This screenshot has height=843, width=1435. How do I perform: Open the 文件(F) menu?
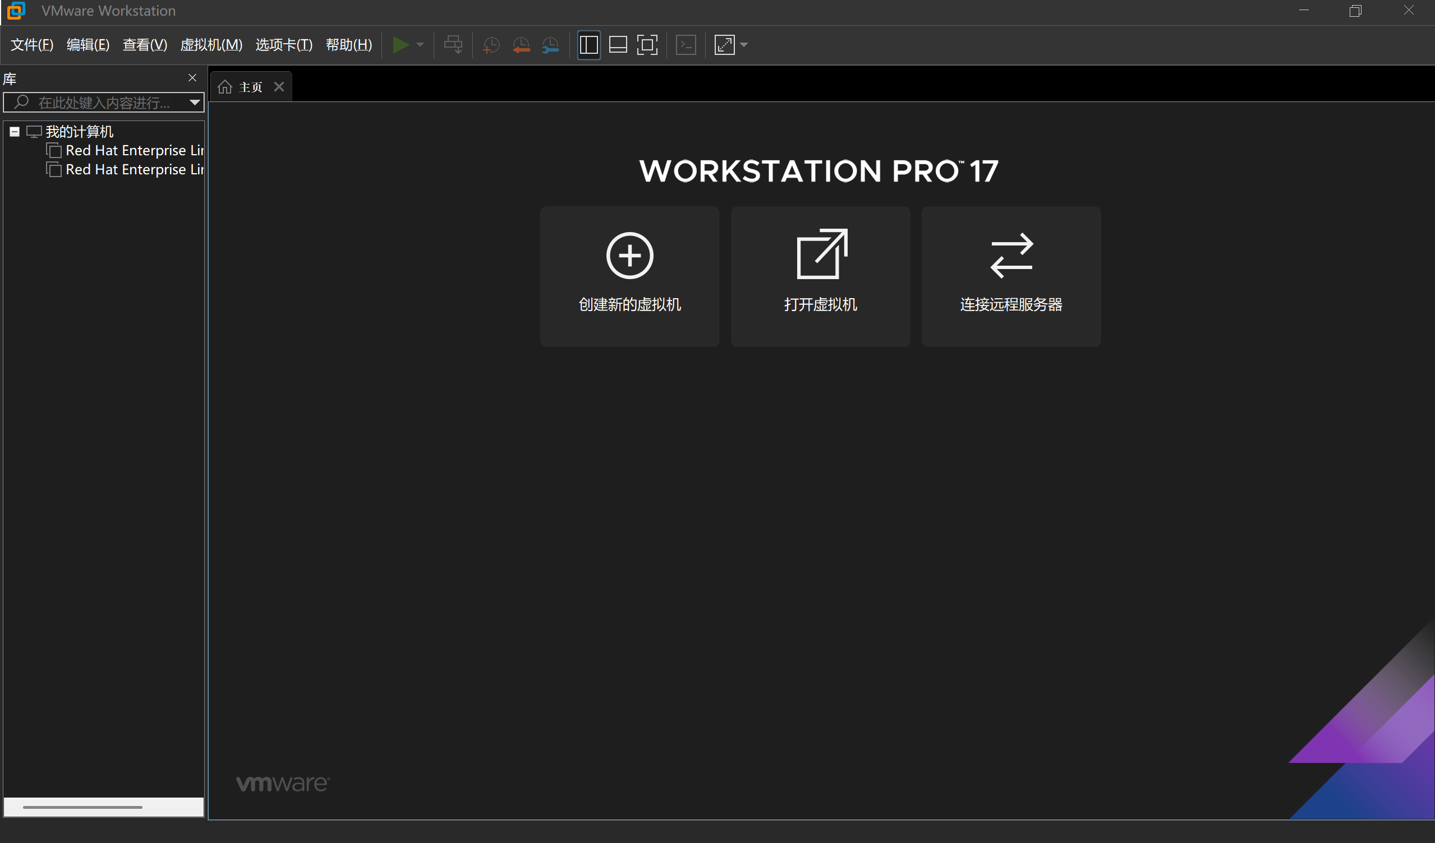[x=32, y=44]
